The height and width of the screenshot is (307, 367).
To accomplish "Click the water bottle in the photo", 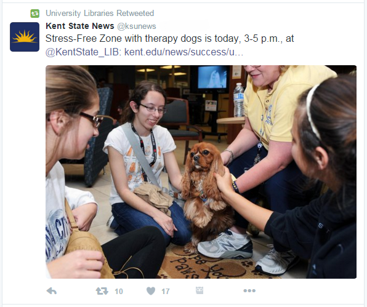I will [238, 100].
